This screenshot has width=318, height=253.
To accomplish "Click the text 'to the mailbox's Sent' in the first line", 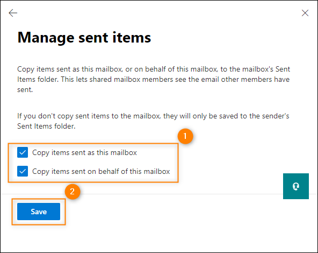I will (x=255, y=69).
